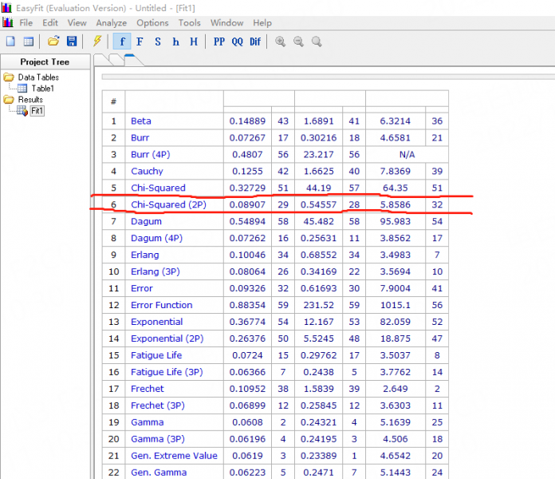Image resolution: width=555 pixels, height=479 pixels.
Task: Click the Gen. Extreme Value distribution link
Action: tap(173, 456)
